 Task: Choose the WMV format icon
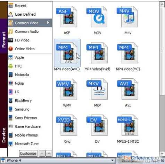click(67, 89)
